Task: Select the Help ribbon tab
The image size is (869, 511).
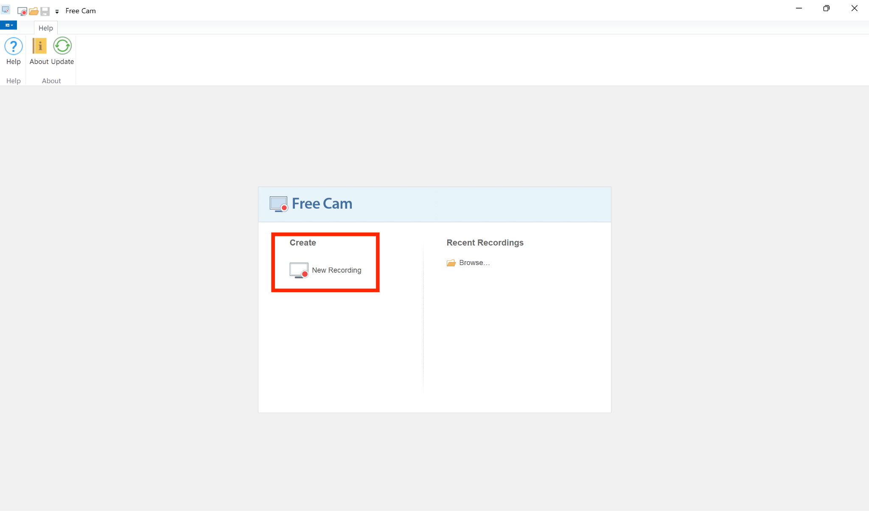Action: (x=46, y=28)
